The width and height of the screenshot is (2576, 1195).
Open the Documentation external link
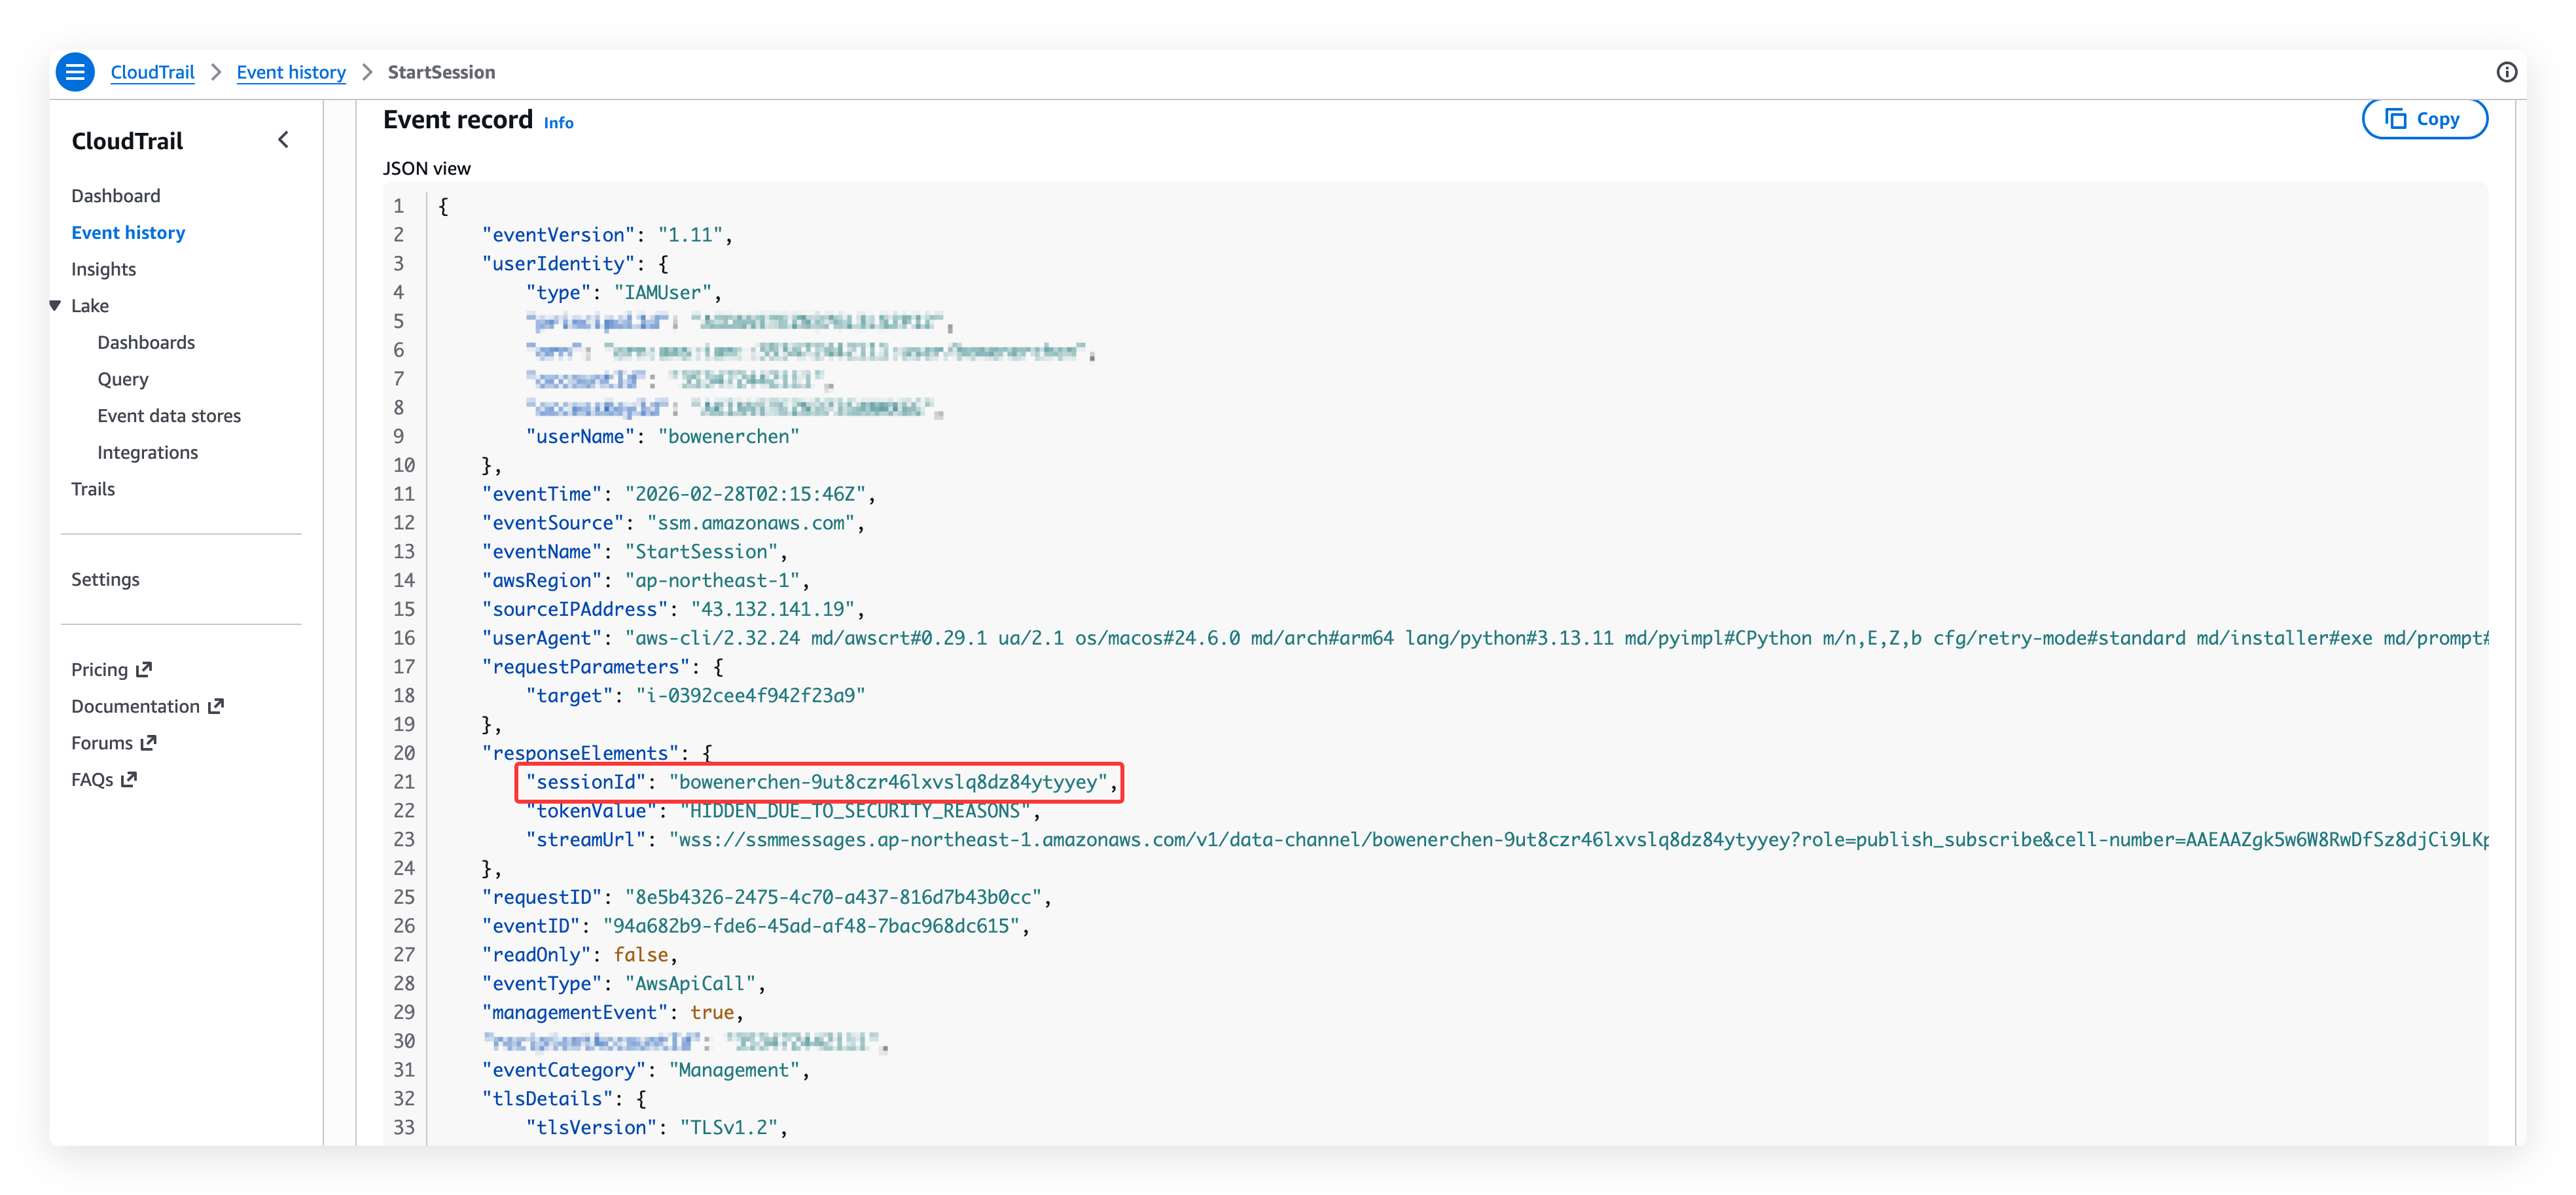click(x=147, y=706)
